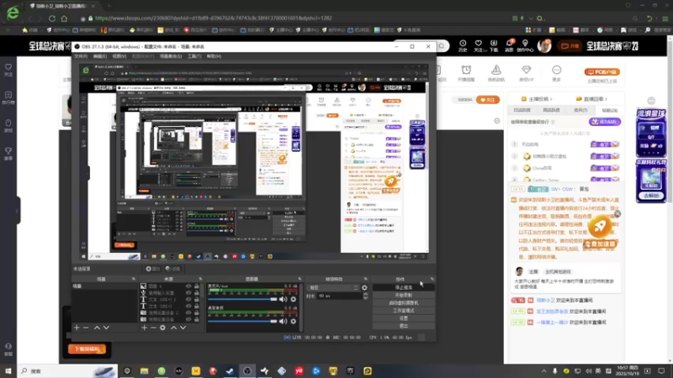Open Douyu 历史 history icon

(x=463, y=45)
